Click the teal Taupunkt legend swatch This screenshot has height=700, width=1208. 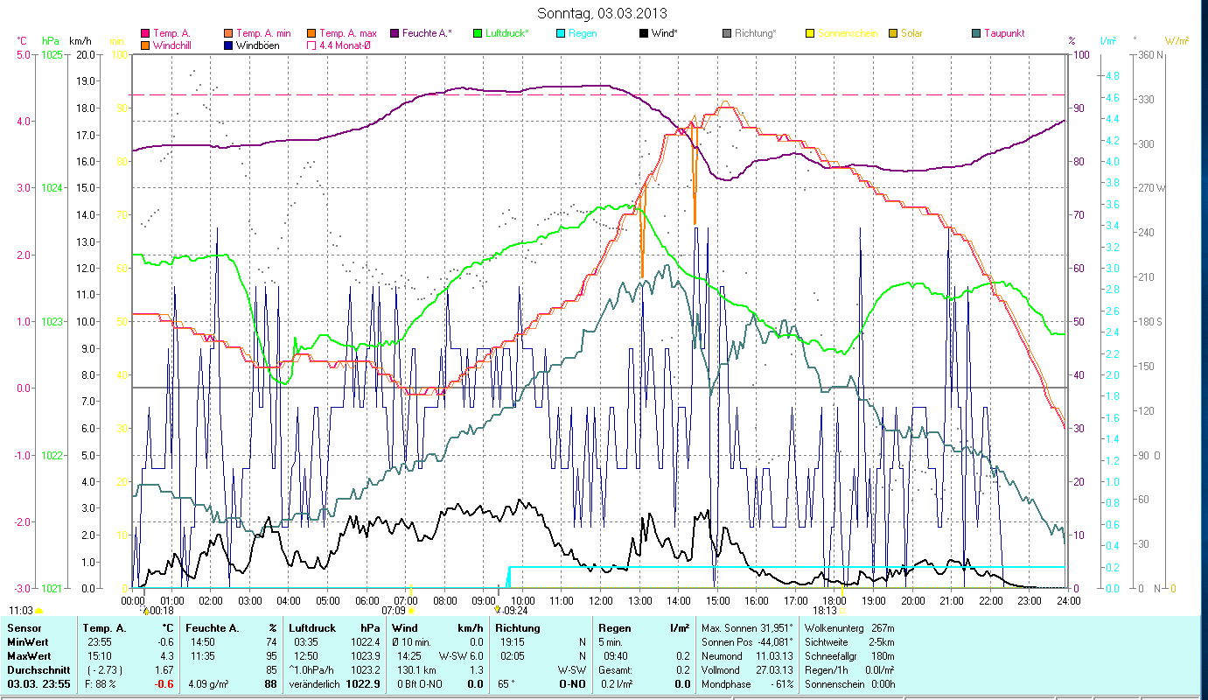point(976,33)
